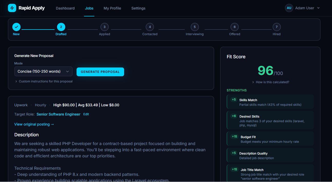Select step 6 Offered stage circle
This screenshot has width=332, height=182.
pyautogui.click(x=234, y=27)
